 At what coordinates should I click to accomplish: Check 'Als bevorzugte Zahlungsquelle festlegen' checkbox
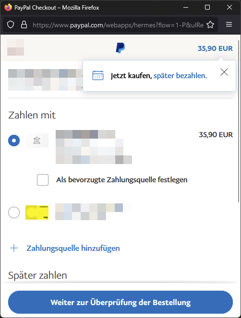[x=43, y=180]
